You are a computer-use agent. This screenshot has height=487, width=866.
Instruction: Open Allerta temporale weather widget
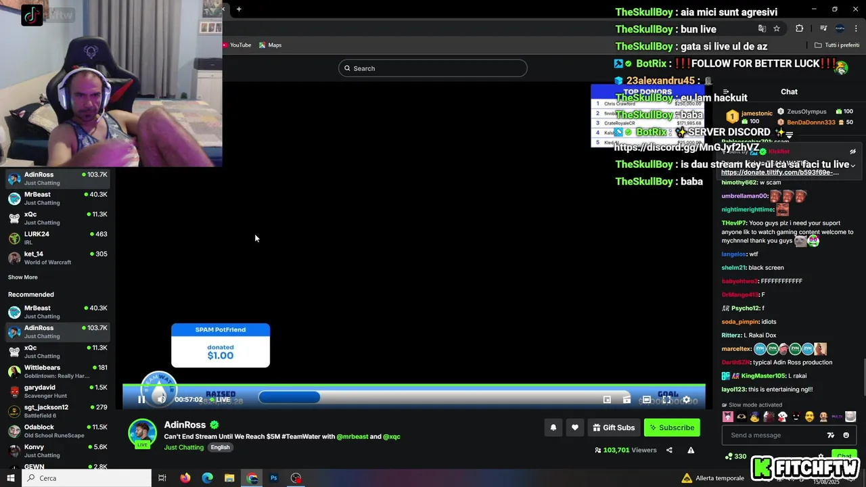713,478
